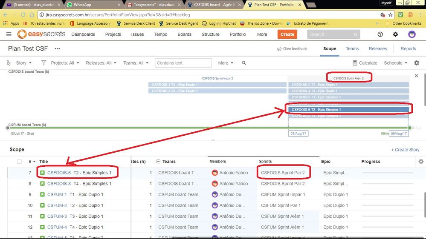Open Releases: All filter dropdown

tap(101, 63)
